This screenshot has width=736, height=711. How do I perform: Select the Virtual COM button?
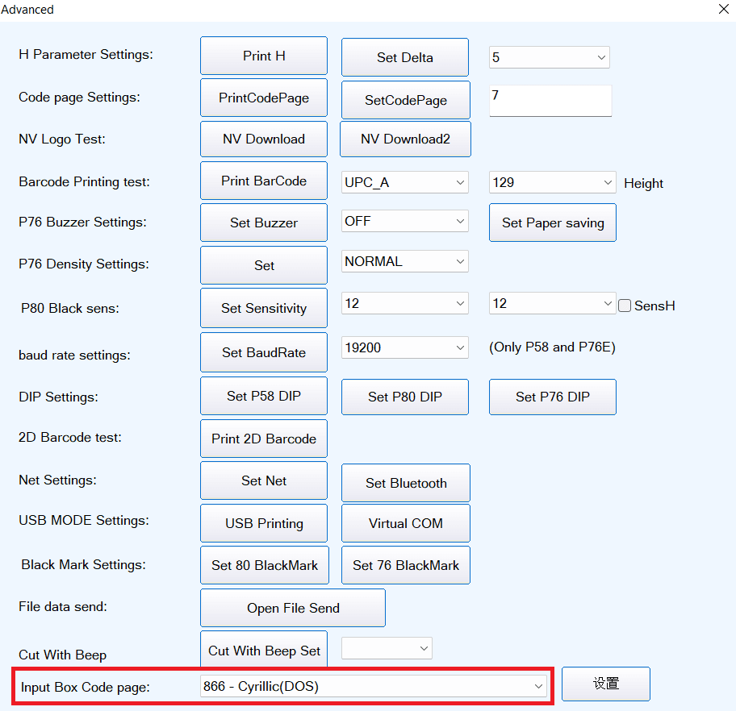point(406,523)
